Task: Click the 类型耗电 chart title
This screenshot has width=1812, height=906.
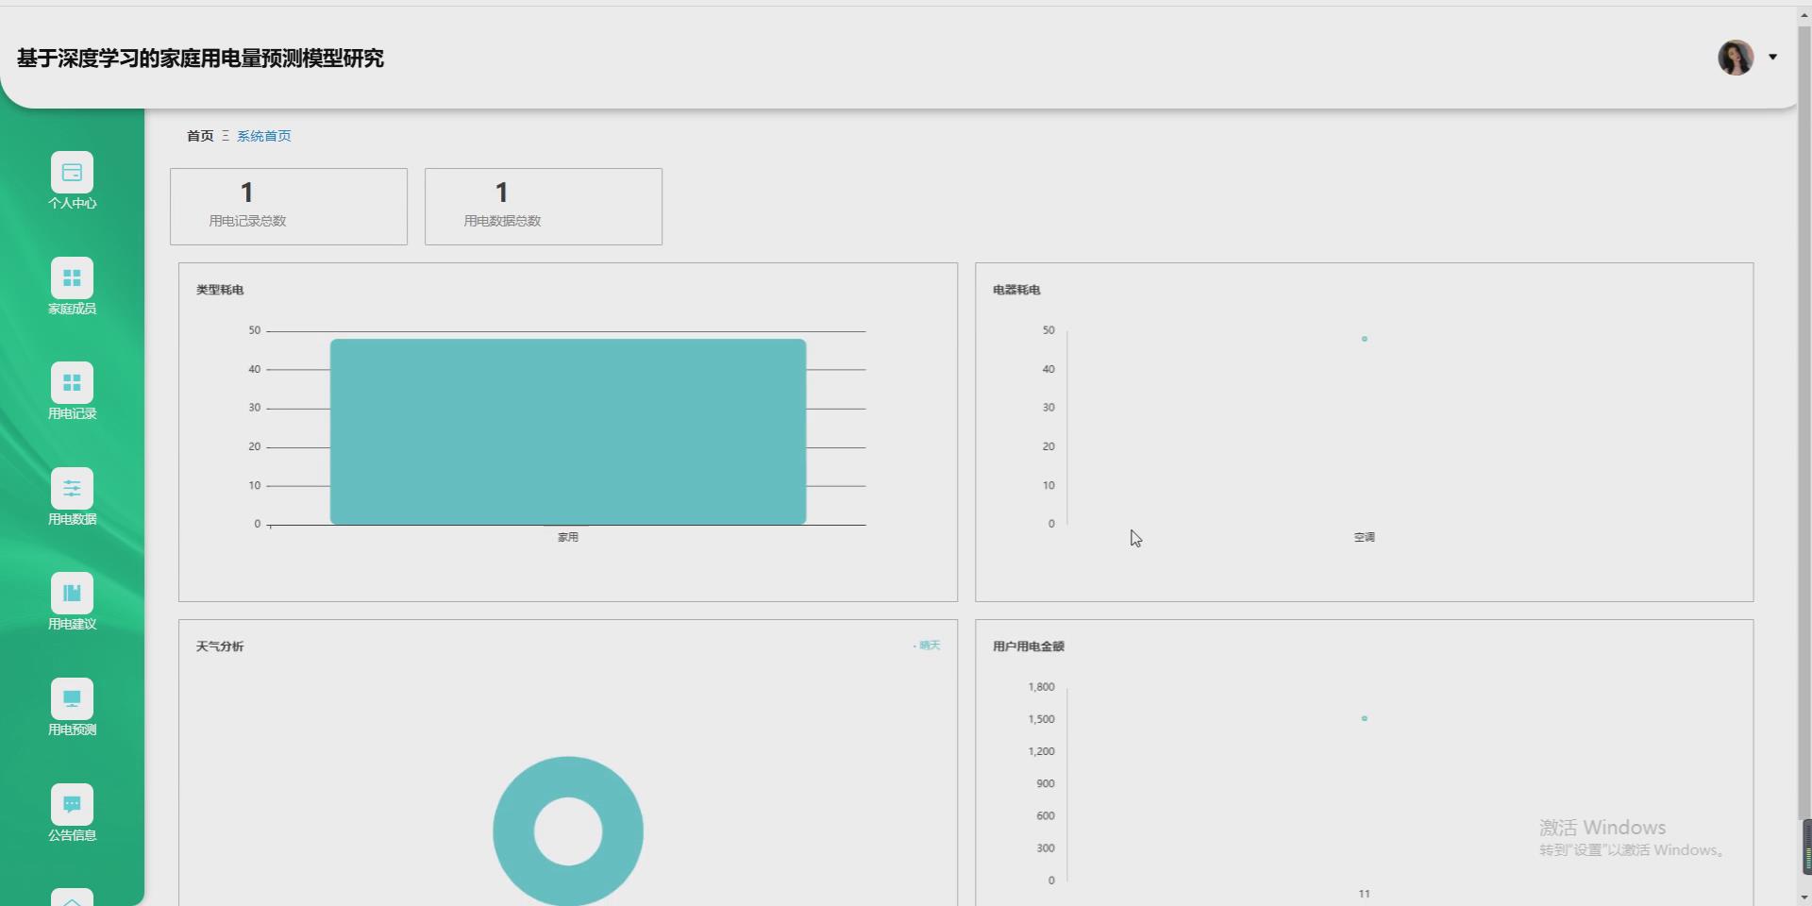Action: pos(220,290)
